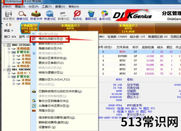
Task: Expand the 系统(C:) tree node
Action: click(9, 73)
